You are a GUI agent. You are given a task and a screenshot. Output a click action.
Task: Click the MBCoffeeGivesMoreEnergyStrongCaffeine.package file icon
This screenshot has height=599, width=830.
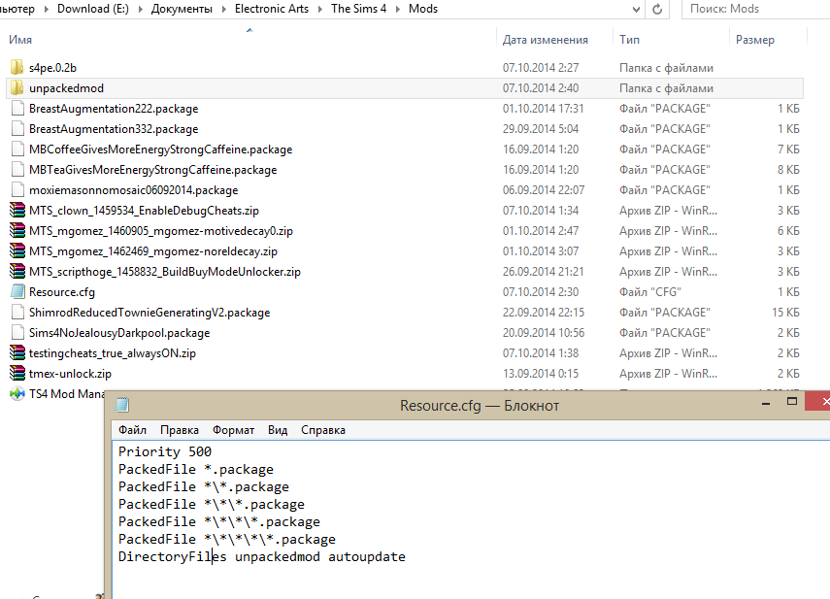point(17,150)
